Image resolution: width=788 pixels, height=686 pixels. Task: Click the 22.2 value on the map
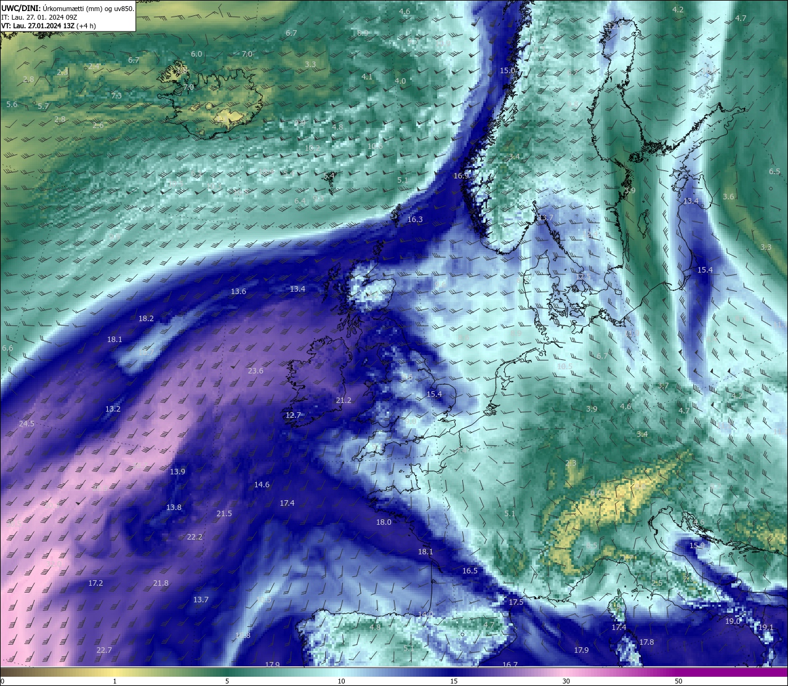click(x=195, y=536)
